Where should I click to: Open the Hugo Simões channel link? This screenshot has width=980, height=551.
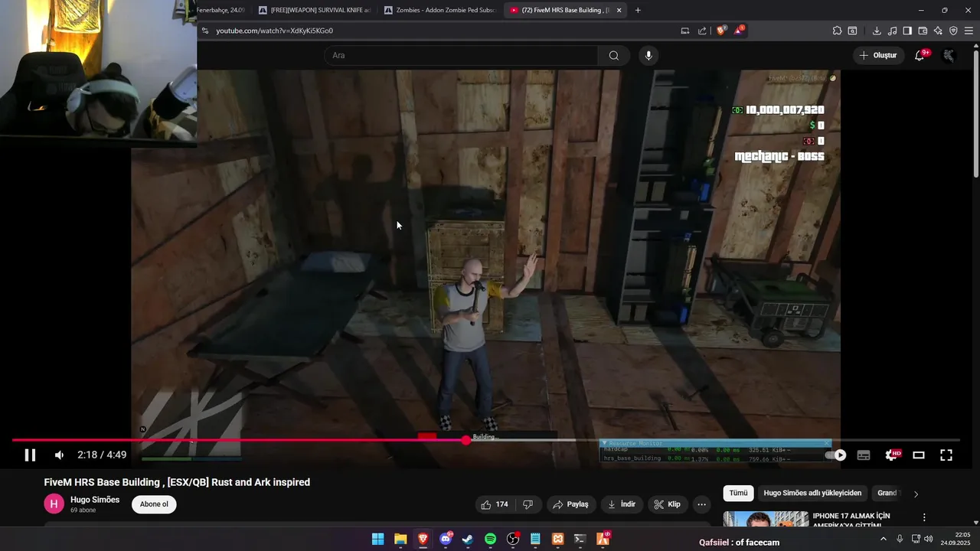coord(95,500)
